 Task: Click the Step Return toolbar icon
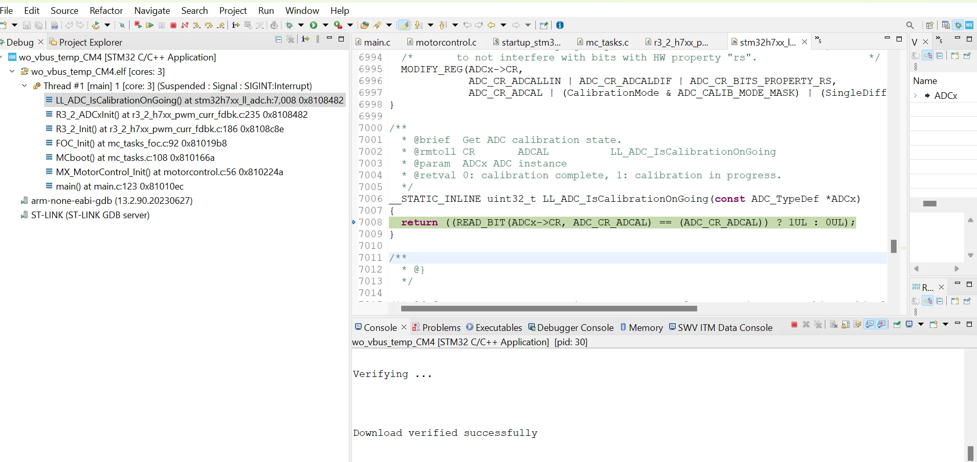click(220, 25)
